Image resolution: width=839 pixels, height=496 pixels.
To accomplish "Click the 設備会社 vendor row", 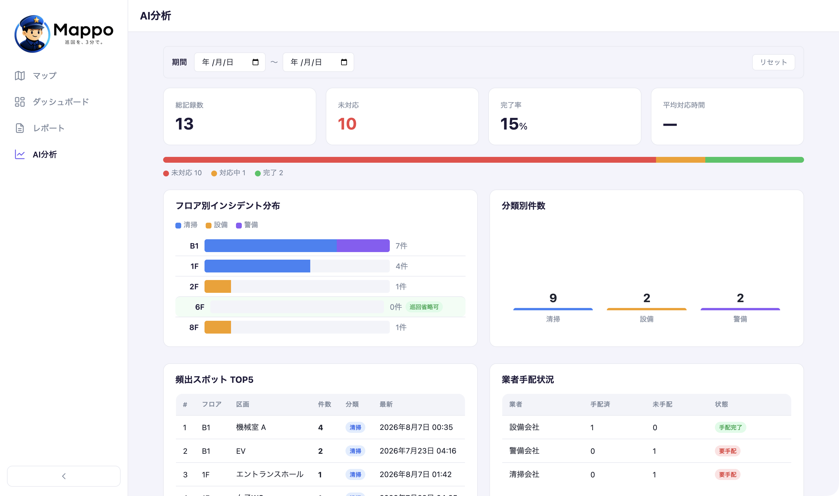I will 647,428.
